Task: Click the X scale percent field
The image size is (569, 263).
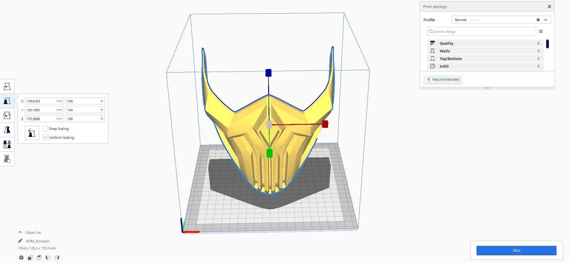Action: 85,101
